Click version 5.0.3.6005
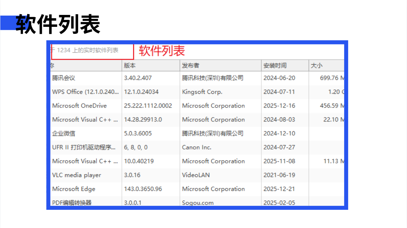The height and width of the screenshot is (228, 407). click(x=138, y=134)
